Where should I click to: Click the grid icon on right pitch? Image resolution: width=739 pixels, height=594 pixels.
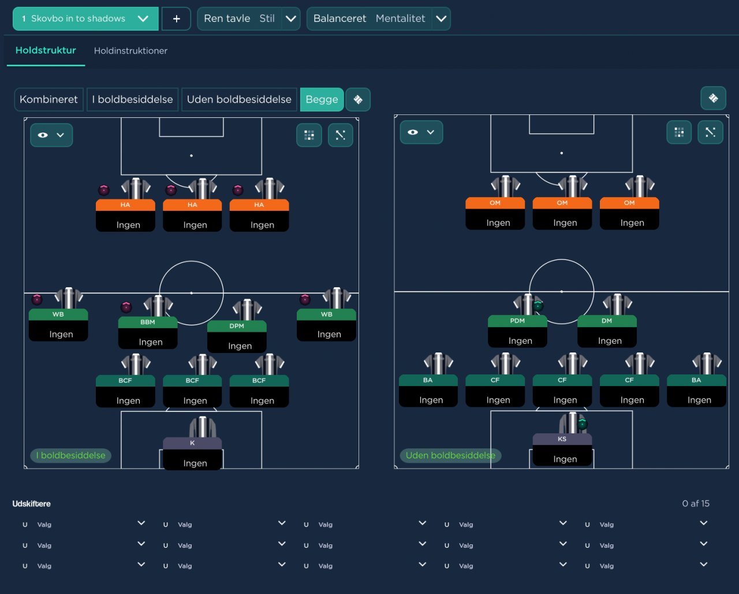pyautogui.click(x=679, y=132)
